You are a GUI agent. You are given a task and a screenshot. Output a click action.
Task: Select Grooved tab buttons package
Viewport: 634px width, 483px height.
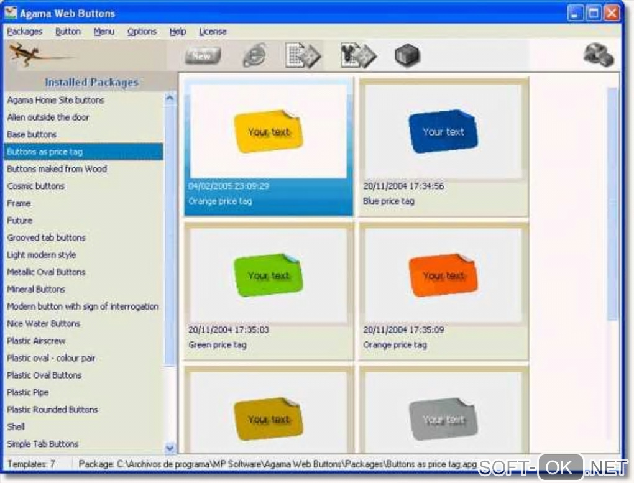[84, 237]
